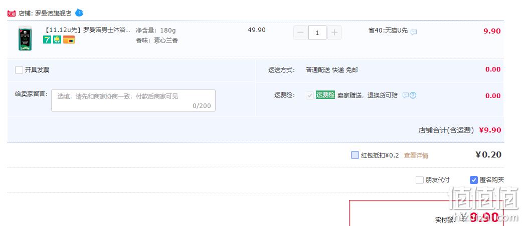523x226 pixels.
Task: Click the green 7-day return badge
Action: pyautogui.click(x=47, y=39)
